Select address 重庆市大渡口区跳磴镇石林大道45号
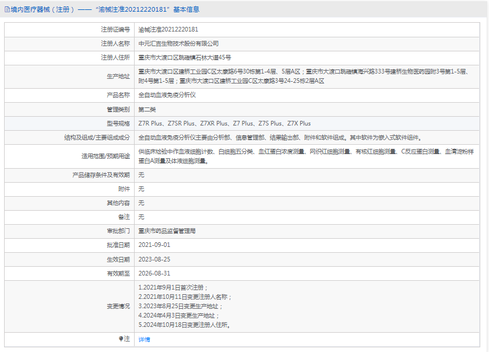Viewport: 489px width, 352px height. point(185,58)
